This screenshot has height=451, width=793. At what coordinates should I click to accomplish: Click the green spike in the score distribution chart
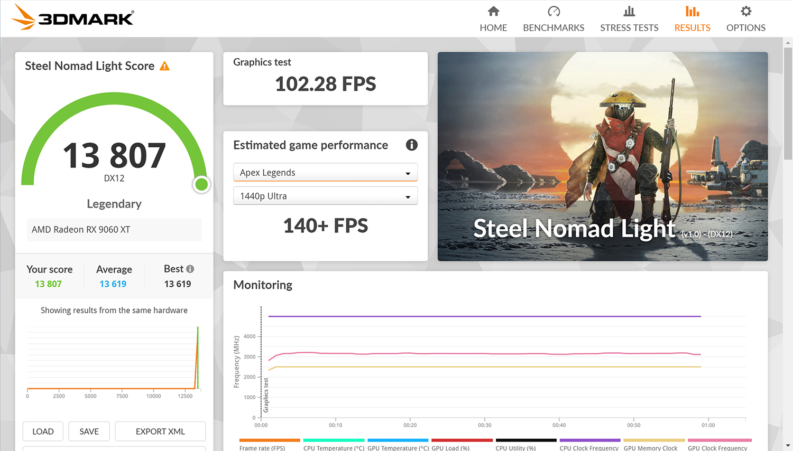coord(197,358)
